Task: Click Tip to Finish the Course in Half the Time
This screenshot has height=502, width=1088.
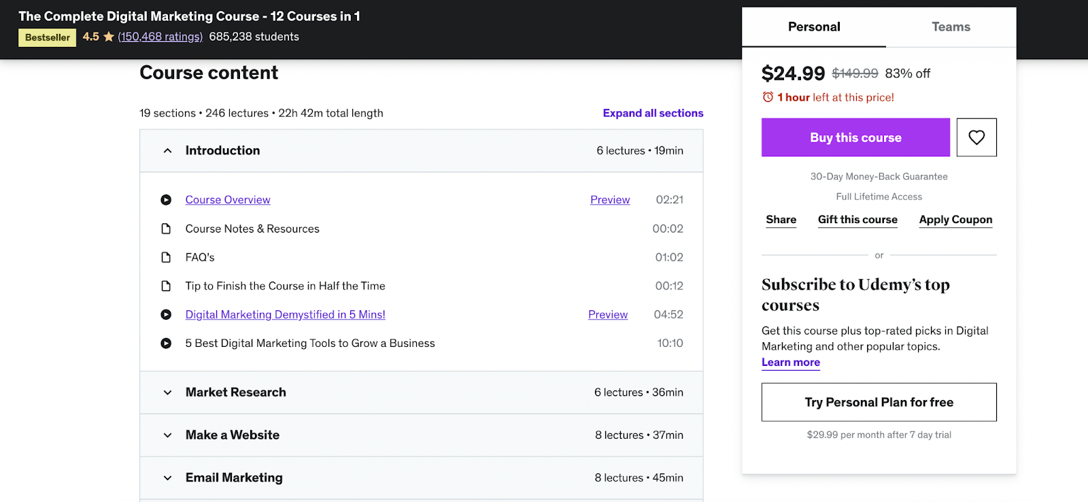Action: (285, 286)
